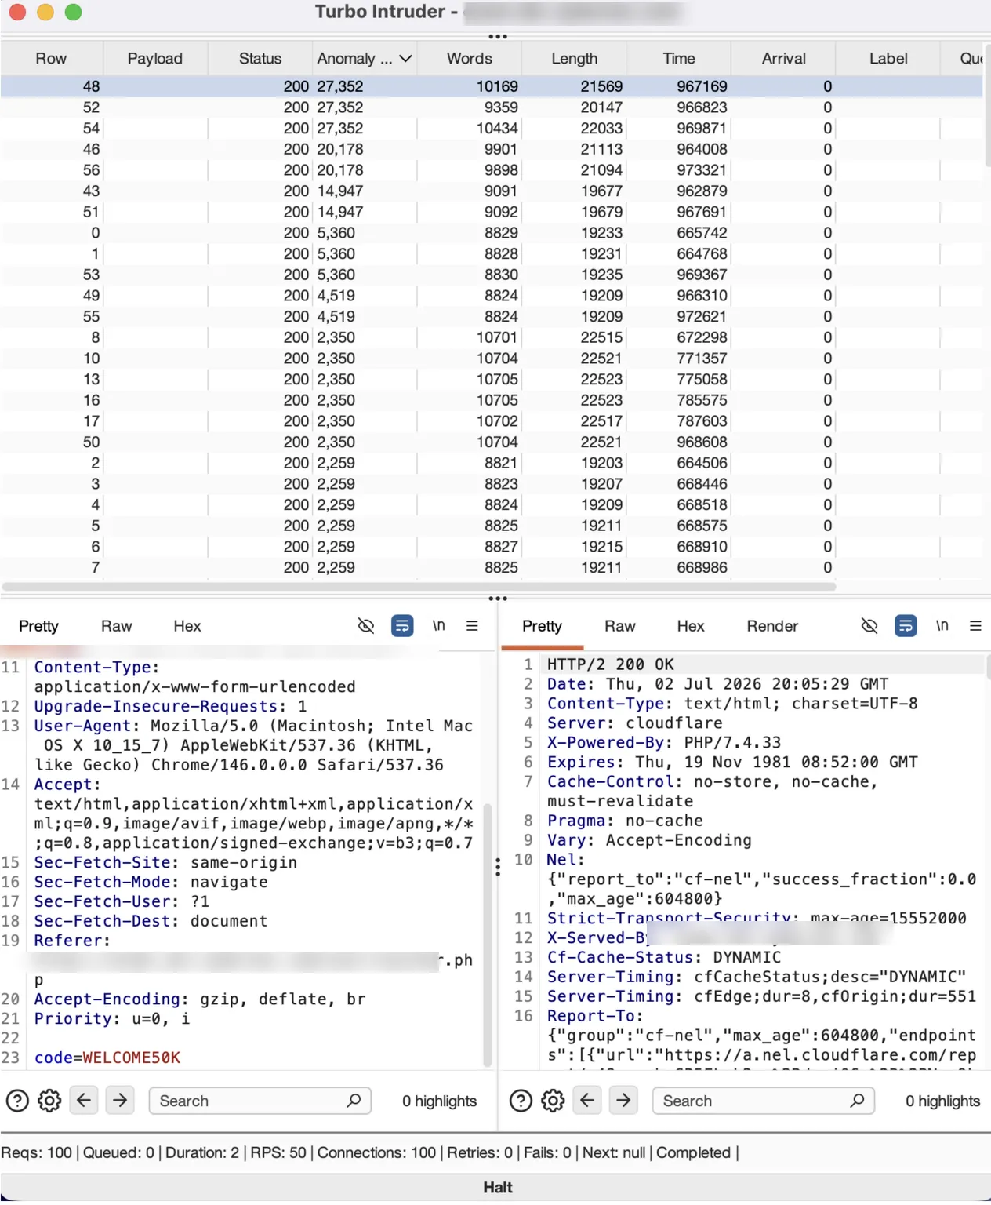991x1205 pixels.
Task: Select result row 52
Action: (x=492, y=107)
